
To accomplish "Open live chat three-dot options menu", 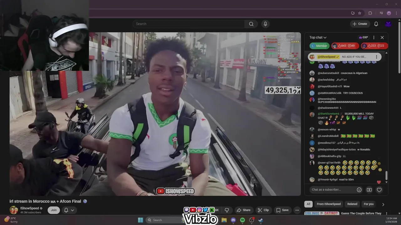I will coord(374,37).
